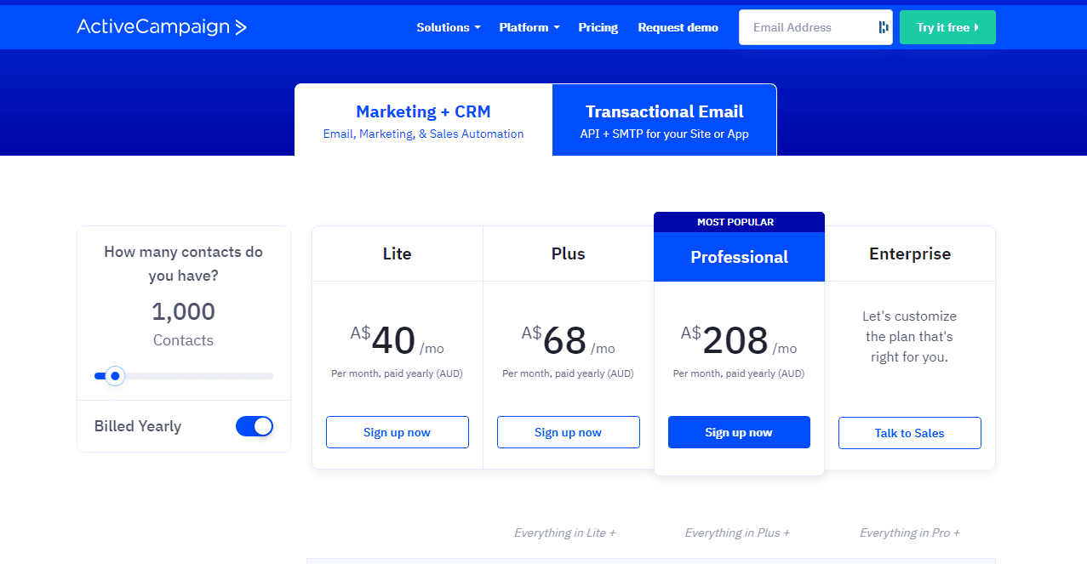Screen dimensions: 1087x564
Task: Click 'How many contacts do you have?' heading
Action: (183, 264)
